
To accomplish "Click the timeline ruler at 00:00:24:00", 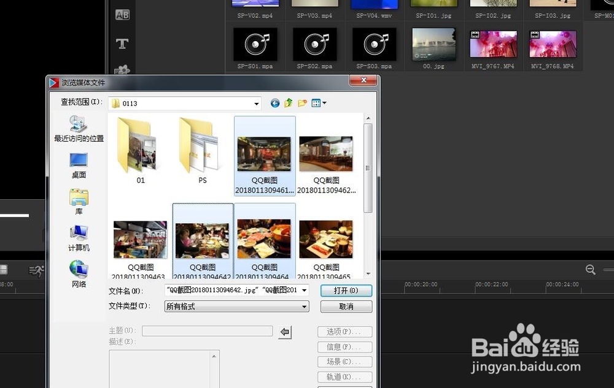I will pyautogui.click(x=562, y=284).
